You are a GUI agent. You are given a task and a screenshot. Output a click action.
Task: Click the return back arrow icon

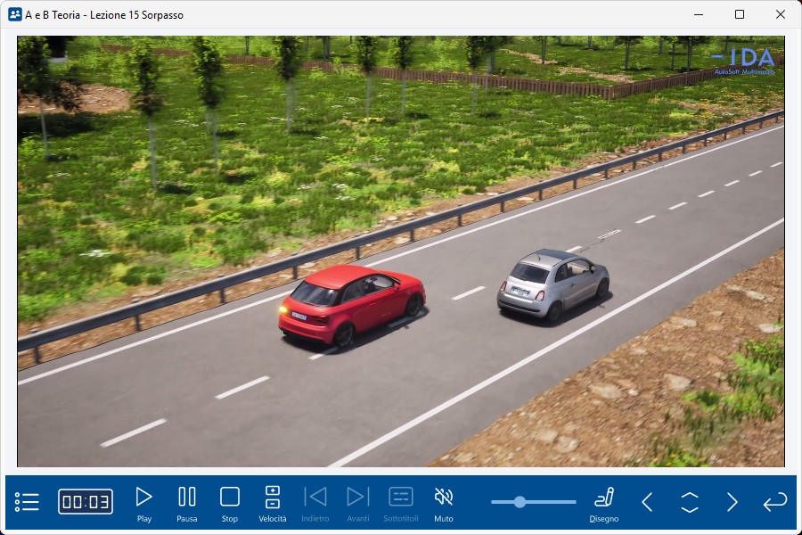(x=775, y=502)
